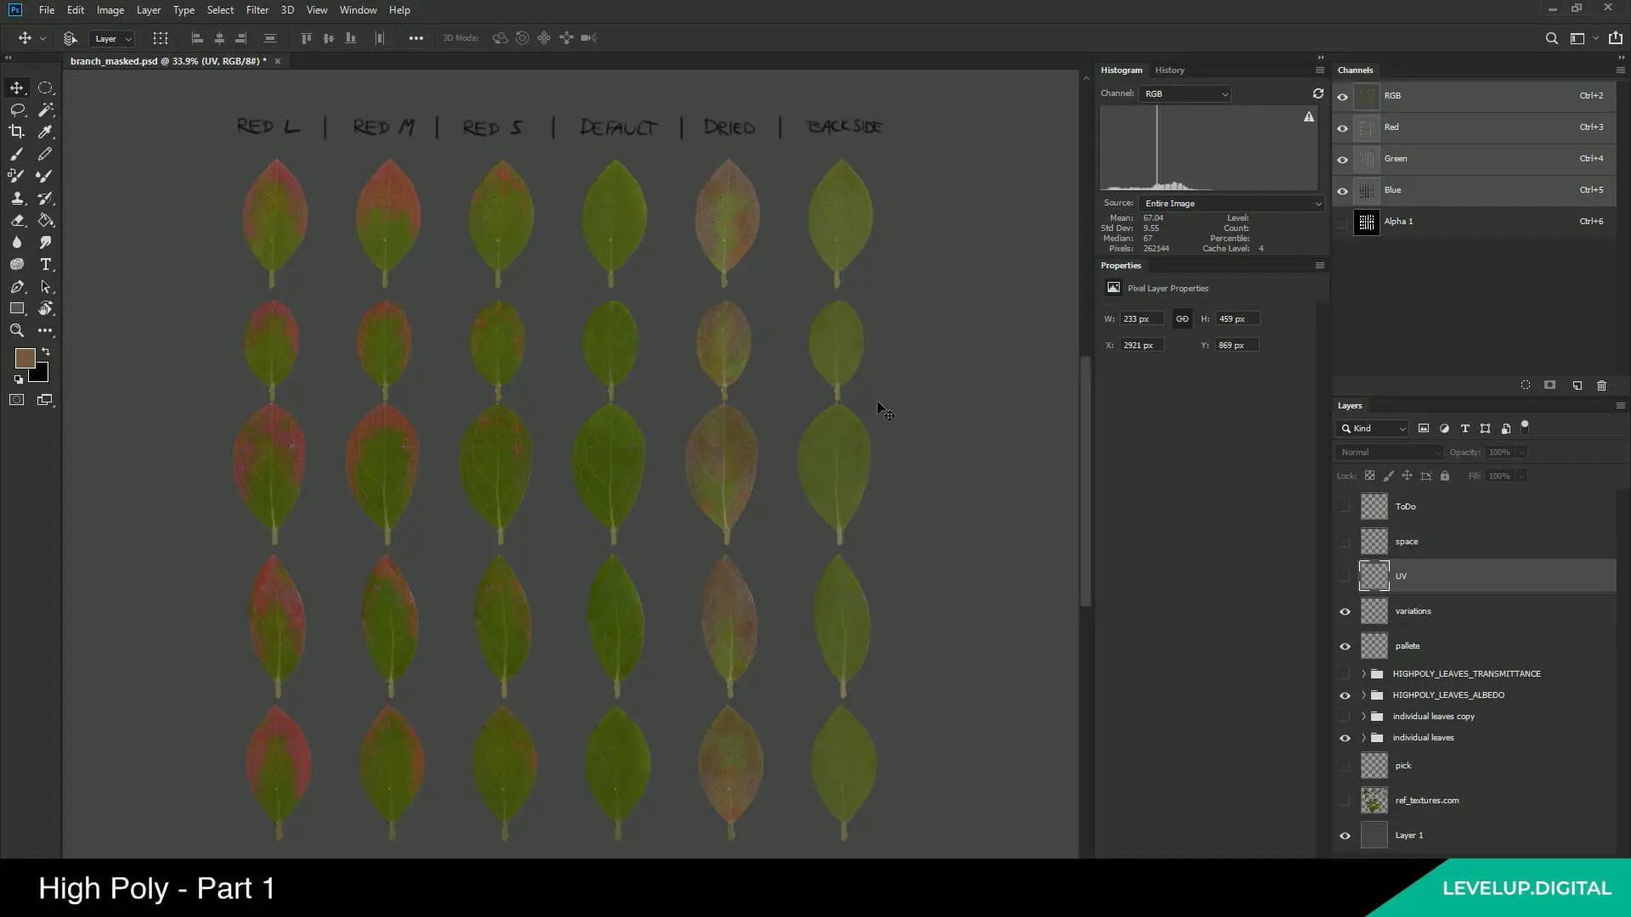1631x917 pixels.
Task: Show the Alpha 1 channel
Action: 1342,222
